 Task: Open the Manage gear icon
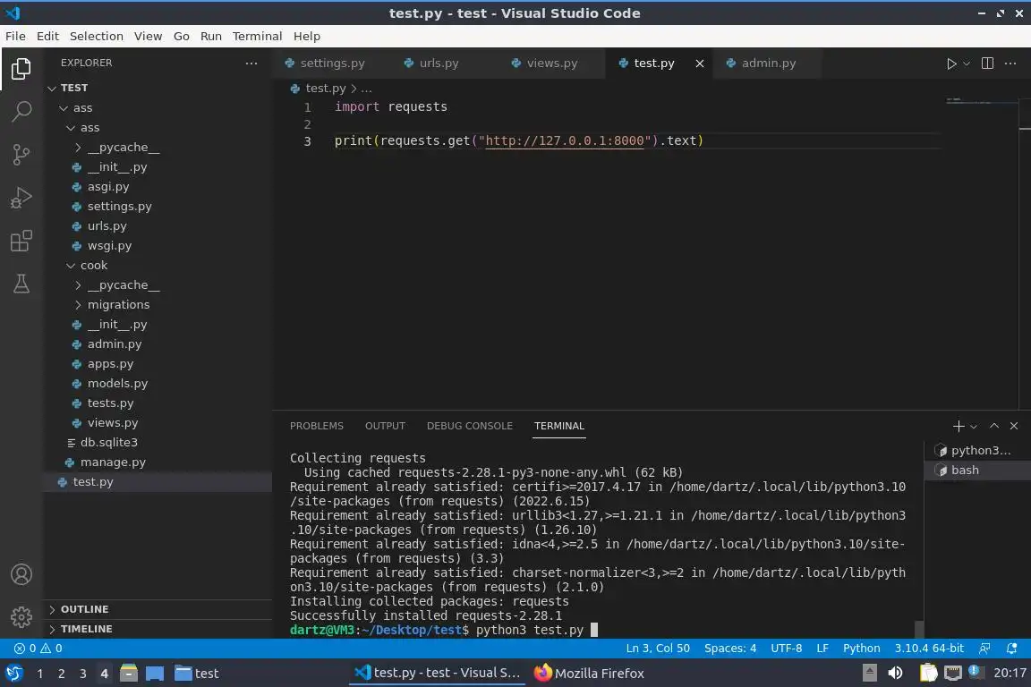point(21,616)
